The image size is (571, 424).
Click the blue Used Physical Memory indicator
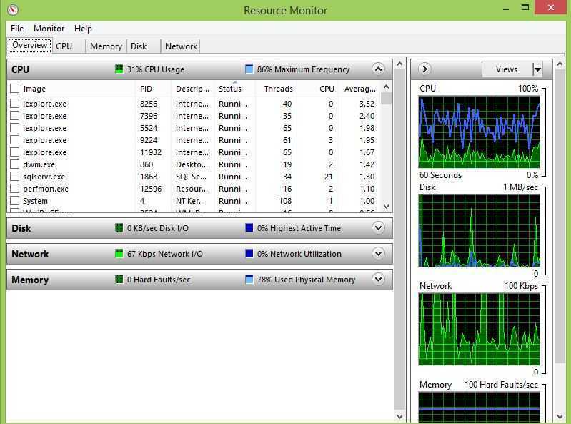(x=249, y=280)
